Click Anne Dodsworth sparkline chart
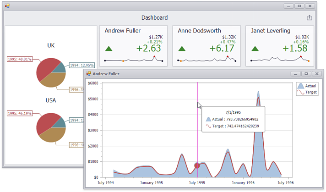Image resolution: width=326 pixels, height=192 pixels. coord(207,59)
